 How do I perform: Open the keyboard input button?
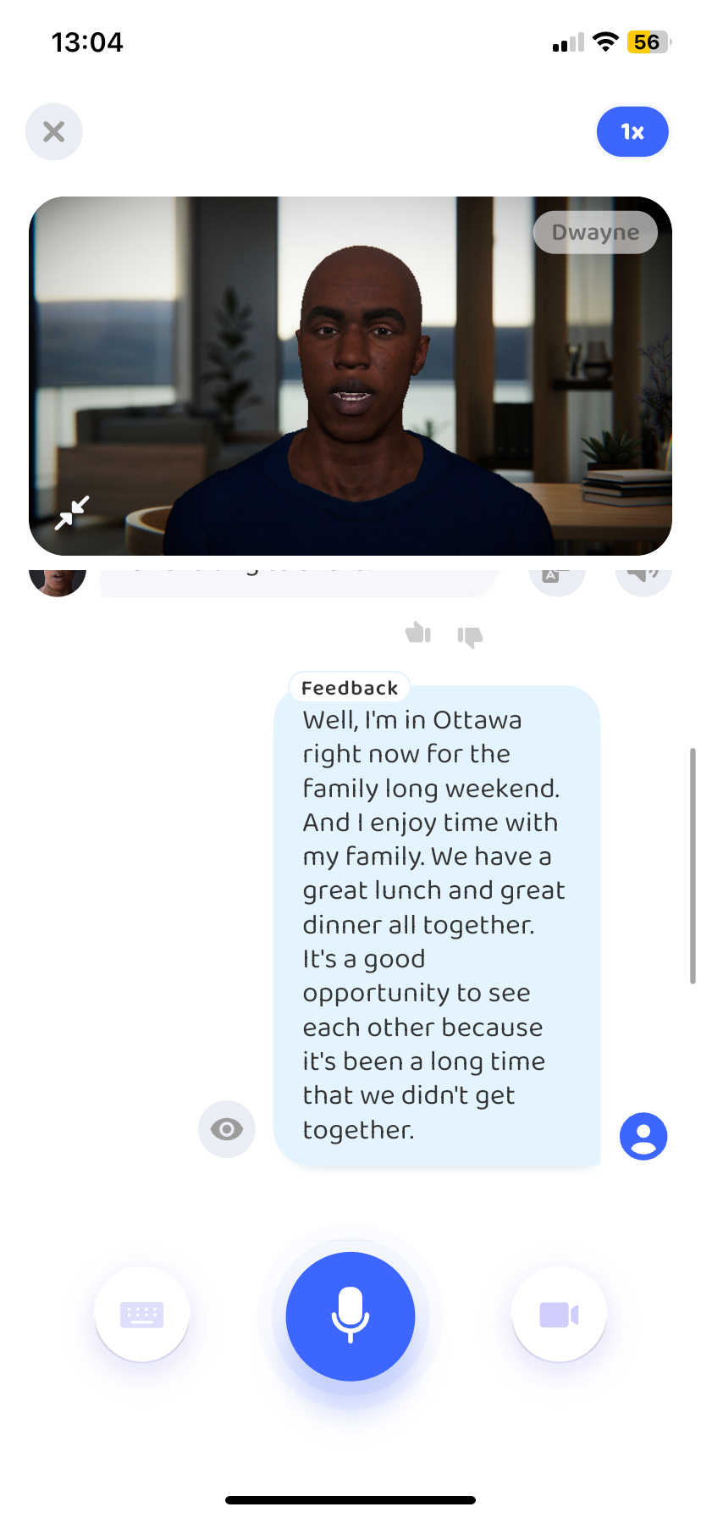tap(142, 1314)
